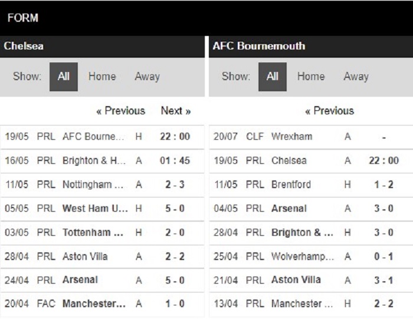Filter AFC Bournemouth form by Away

(356, 77)
